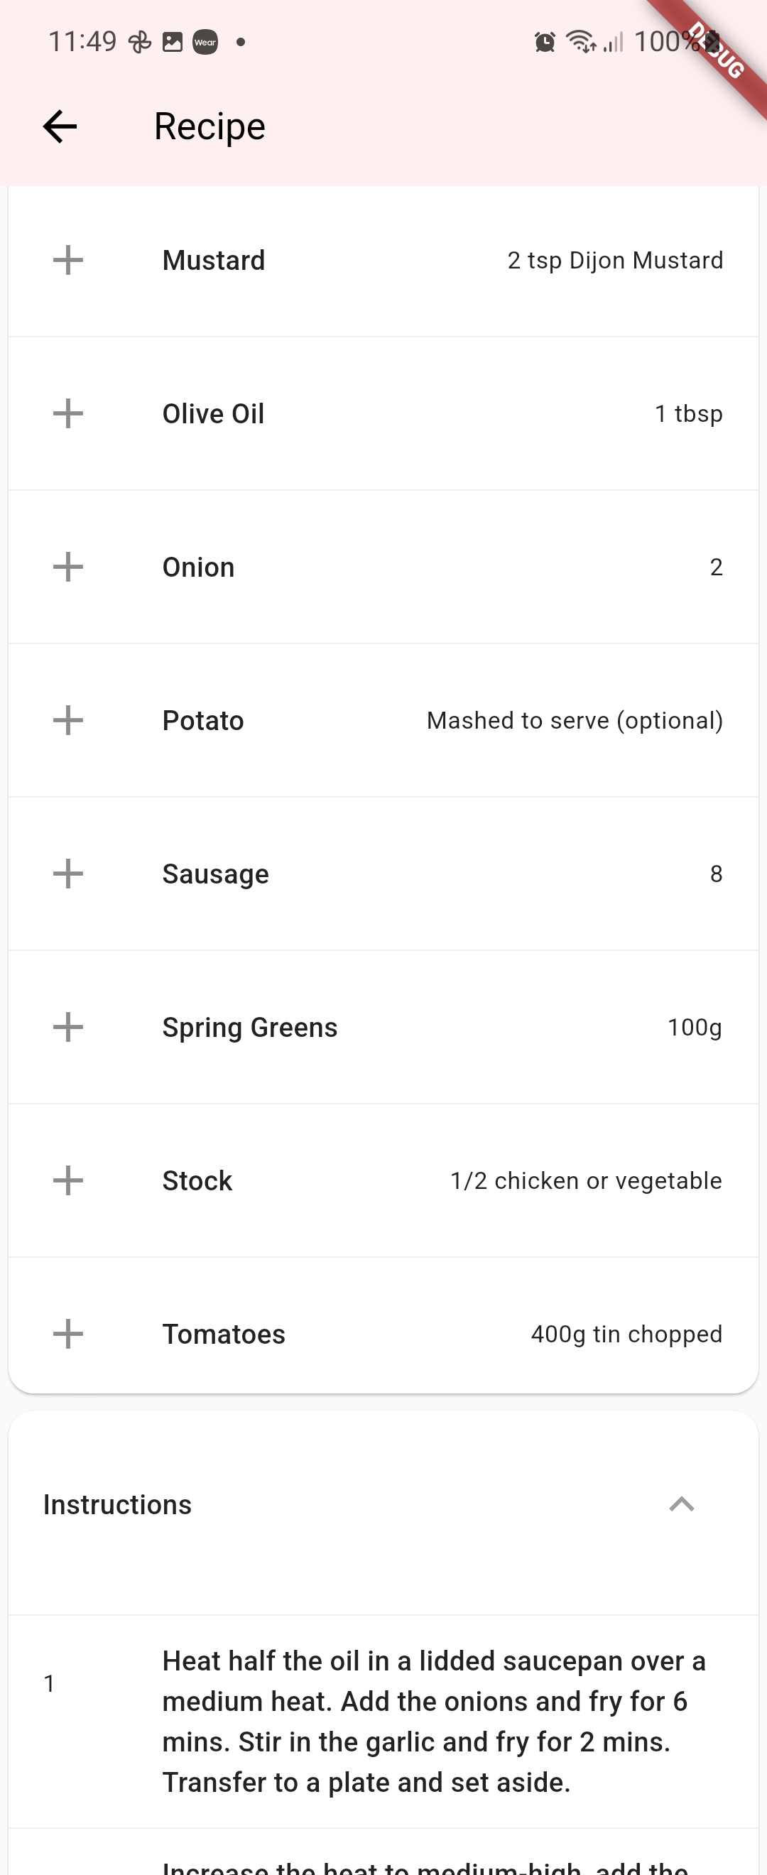
Task: Tap the Recipe page title
Action: tap(210, 126)
